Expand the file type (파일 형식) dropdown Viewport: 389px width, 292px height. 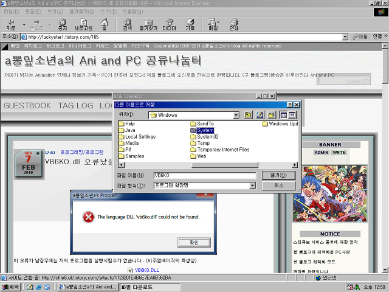point(252,186)
